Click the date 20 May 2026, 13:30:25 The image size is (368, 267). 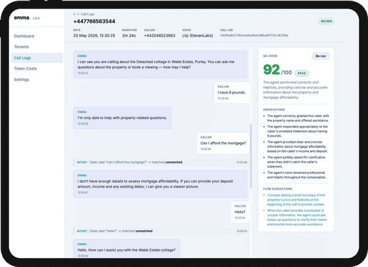tap(94, 36)
